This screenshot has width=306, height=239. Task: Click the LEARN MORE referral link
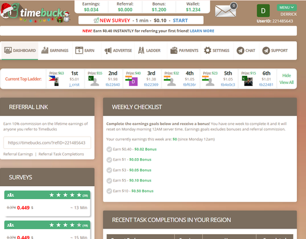point(202,31)
